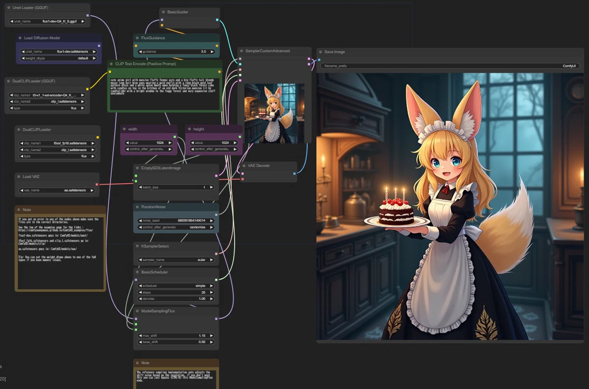This screenshot has height=389, width=589.
Task: Collapse the Unet Loader (GGUF) node via its title dot
Action: 9,8
